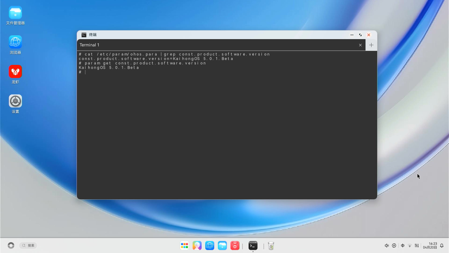Viewport: 449px width, 253px height.
Task: Maximize the 终端 window
Action: click(360, 35)
